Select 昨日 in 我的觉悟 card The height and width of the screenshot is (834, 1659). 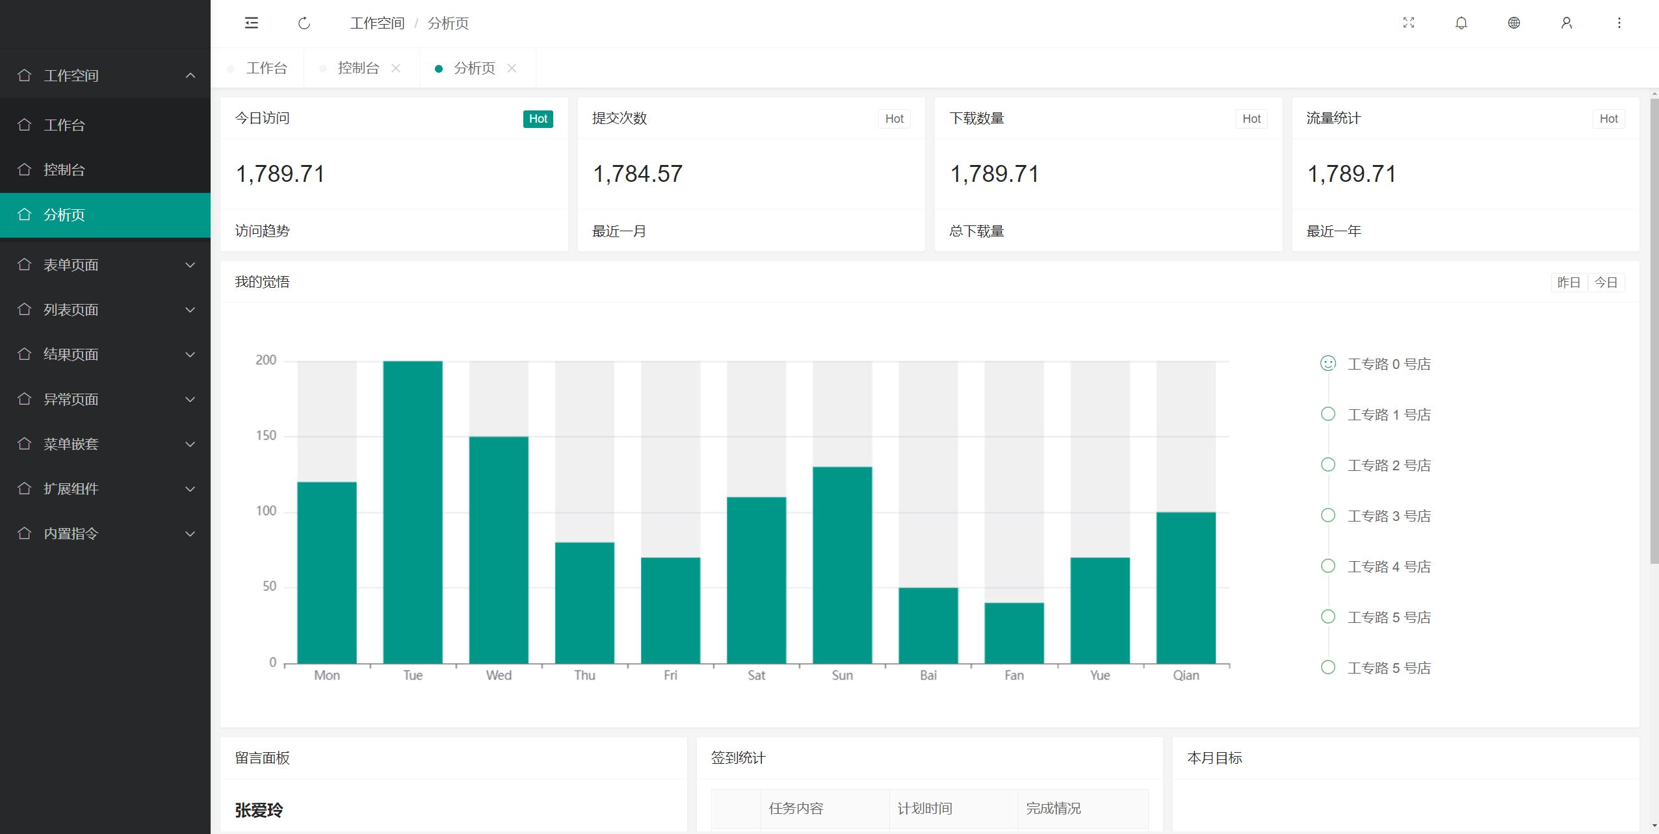point(1569,283)
